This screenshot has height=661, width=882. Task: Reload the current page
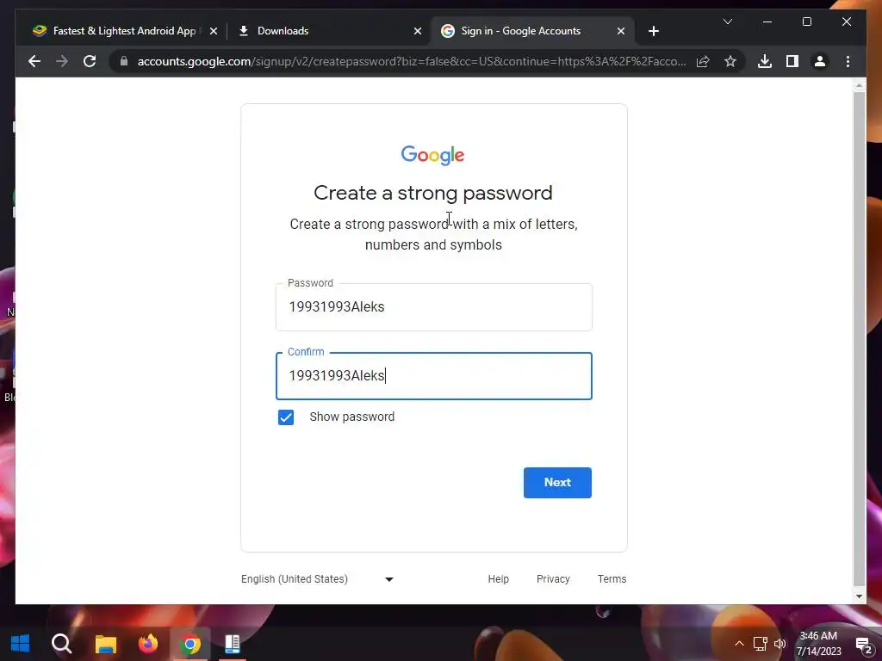[x=90, y=61]
